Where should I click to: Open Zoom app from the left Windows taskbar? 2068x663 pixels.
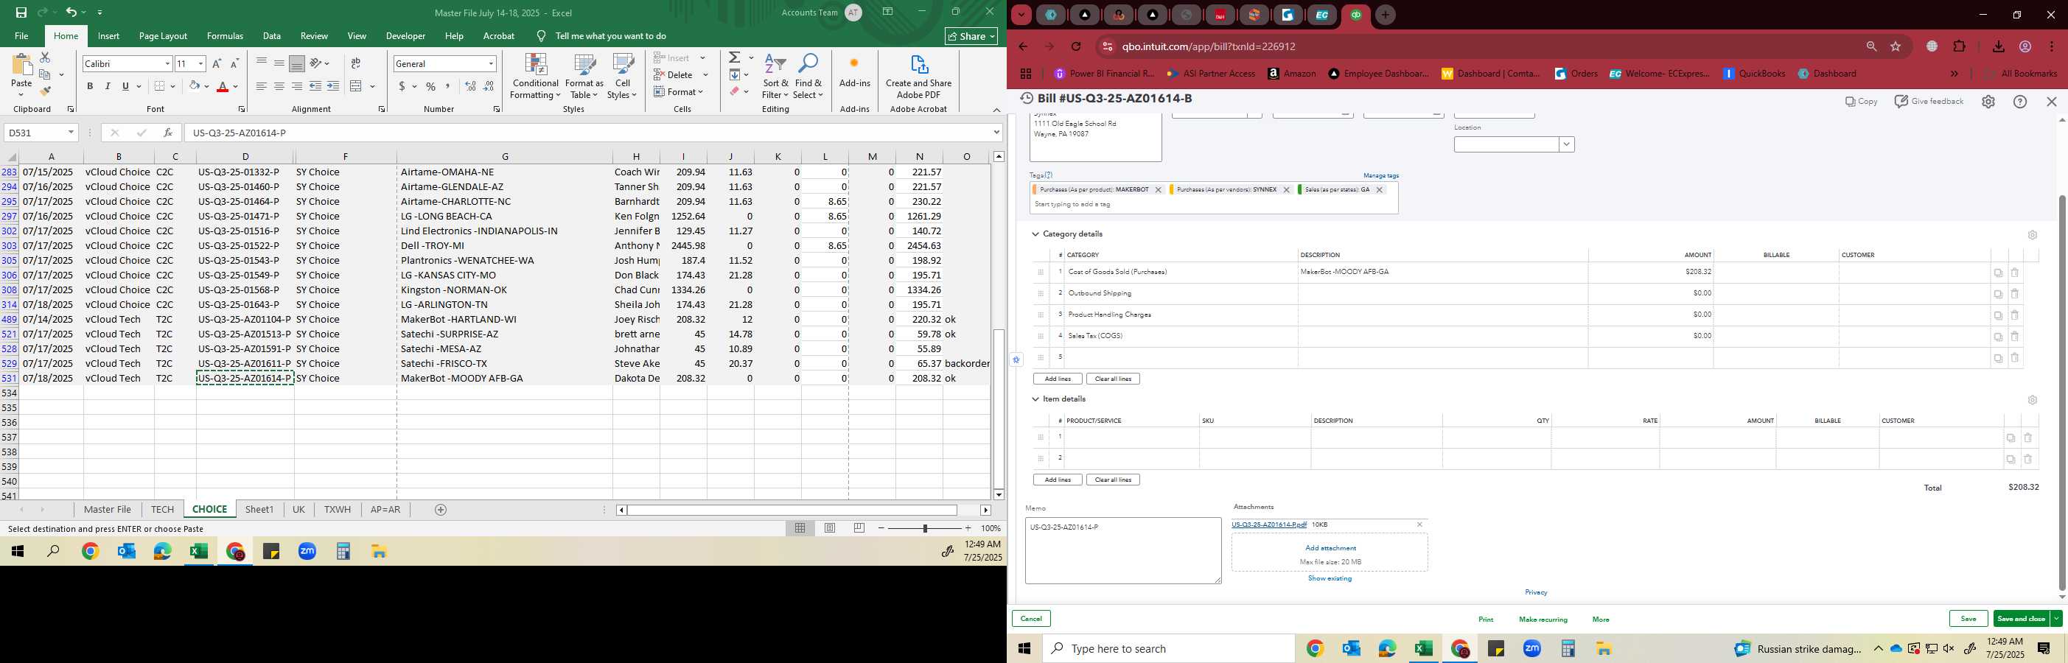307,552
